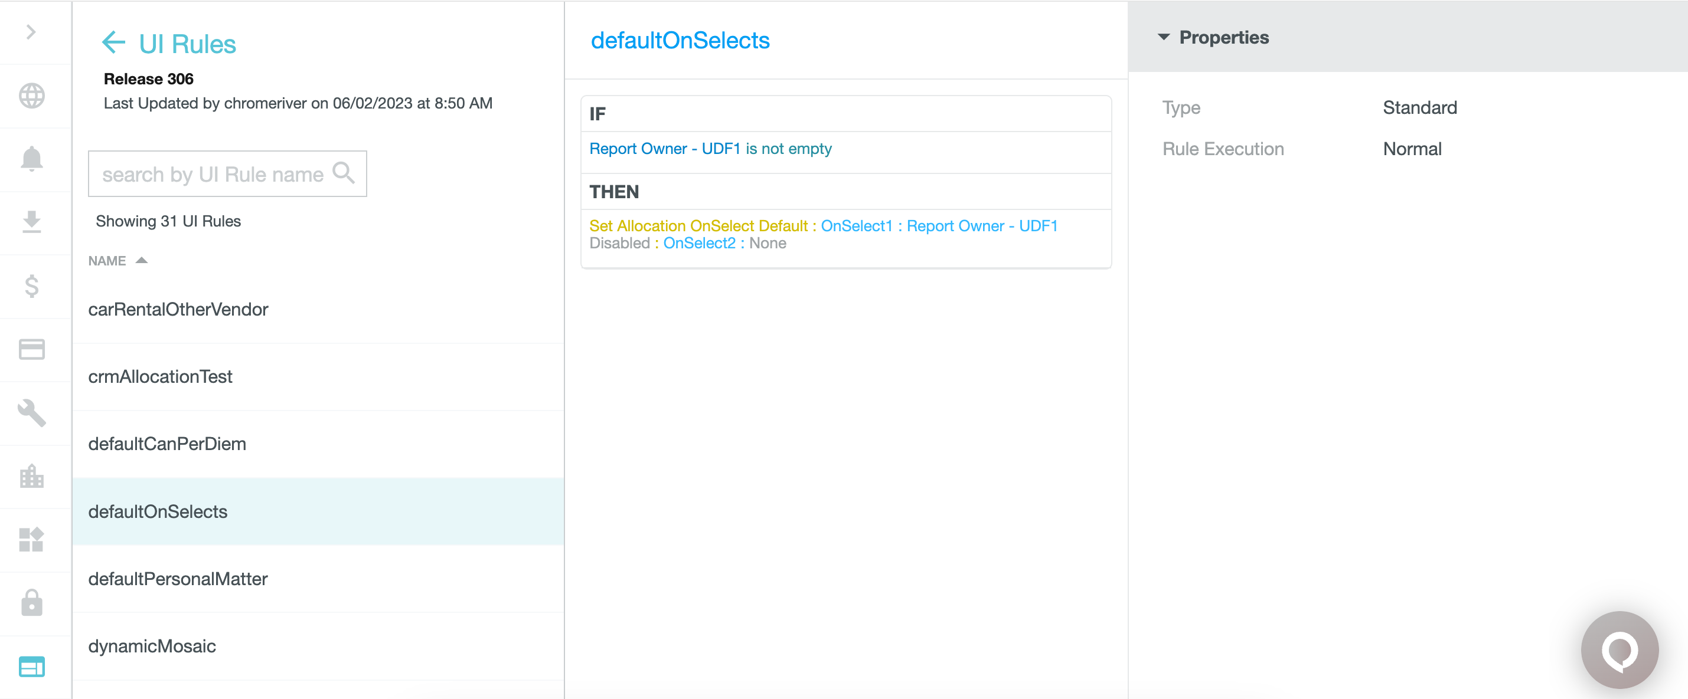The height and width of the screenshot is (699, 1688).
Task: Open the widgets sidebar icon
Action: tap(31, 540)
